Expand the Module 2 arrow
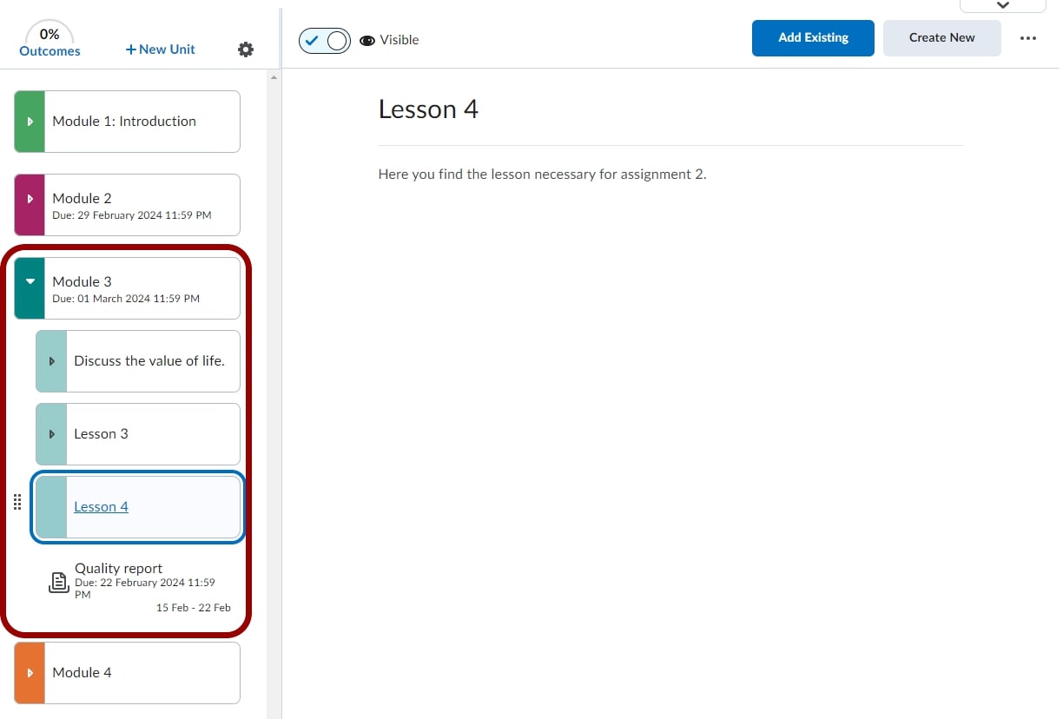 click(x=30, y=199)
